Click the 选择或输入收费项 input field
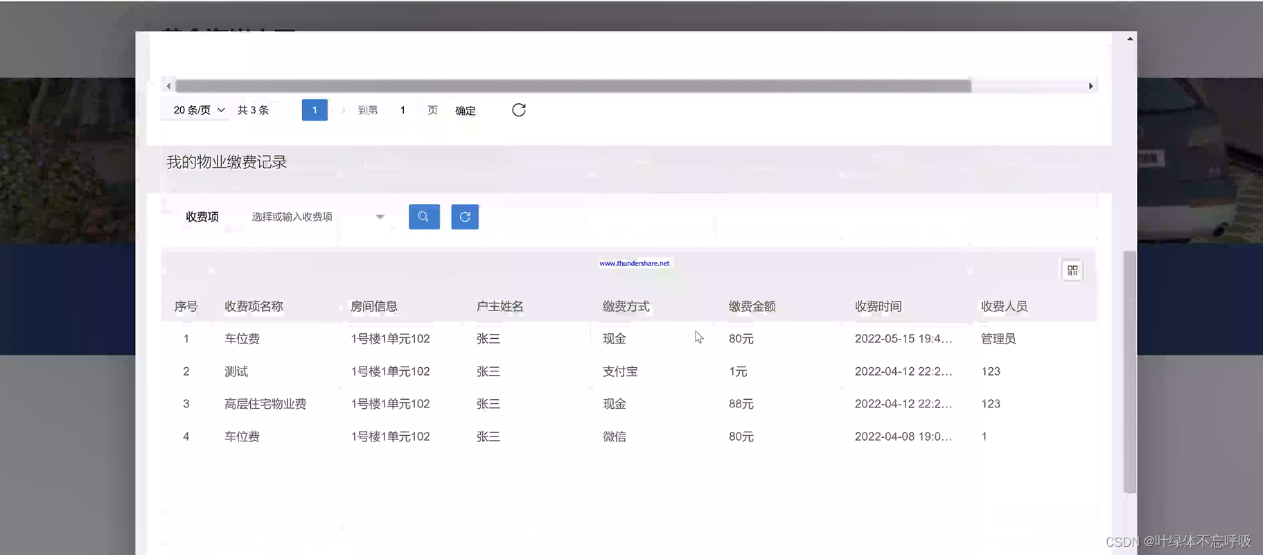 point(317,217)
